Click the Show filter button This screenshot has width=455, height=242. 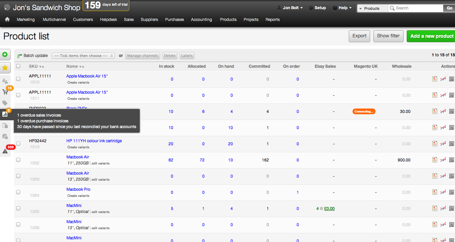[388, 36]
